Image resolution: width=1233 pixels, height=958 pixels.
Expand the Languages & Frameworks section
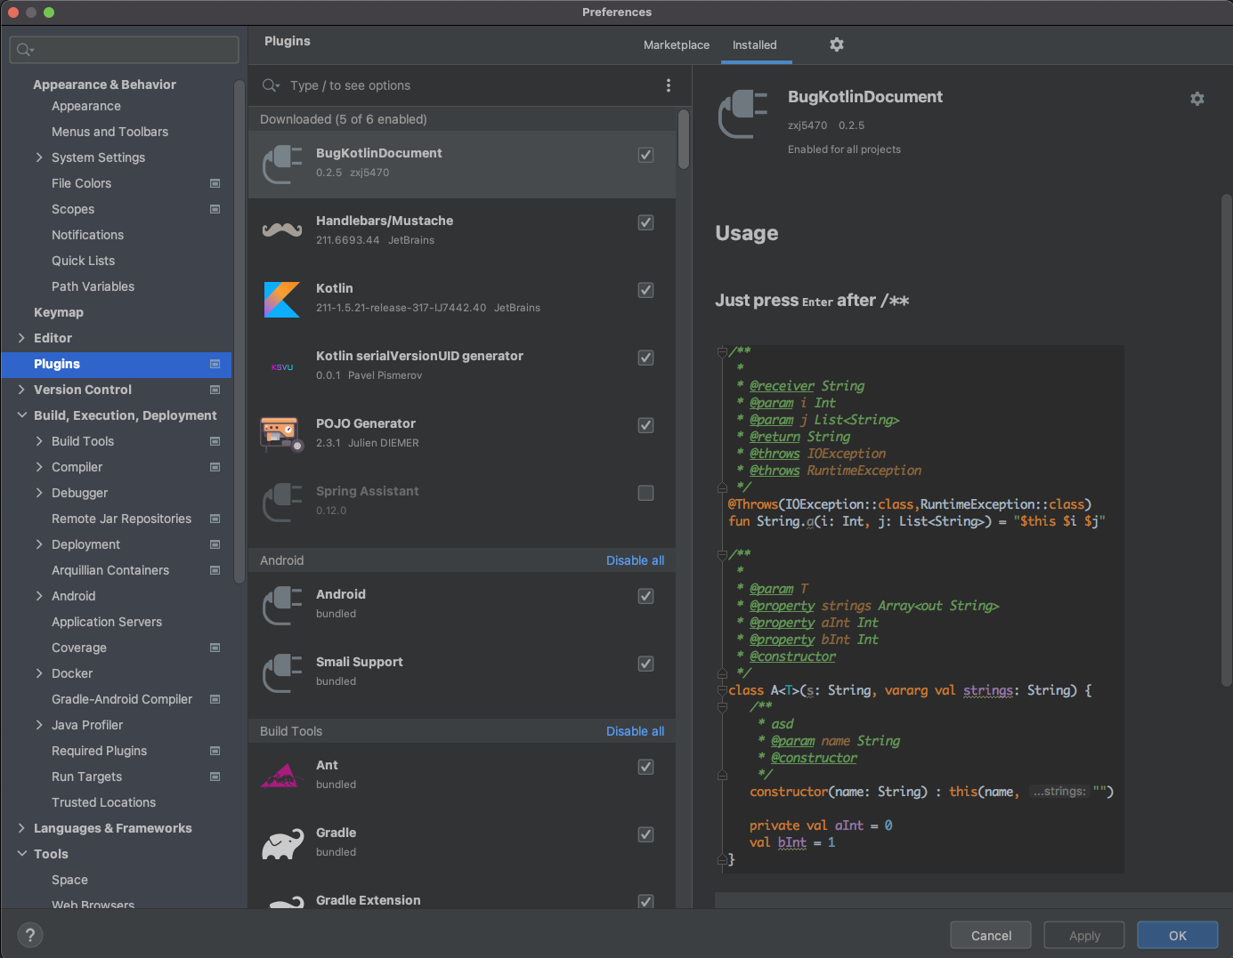tap(21, 828)
